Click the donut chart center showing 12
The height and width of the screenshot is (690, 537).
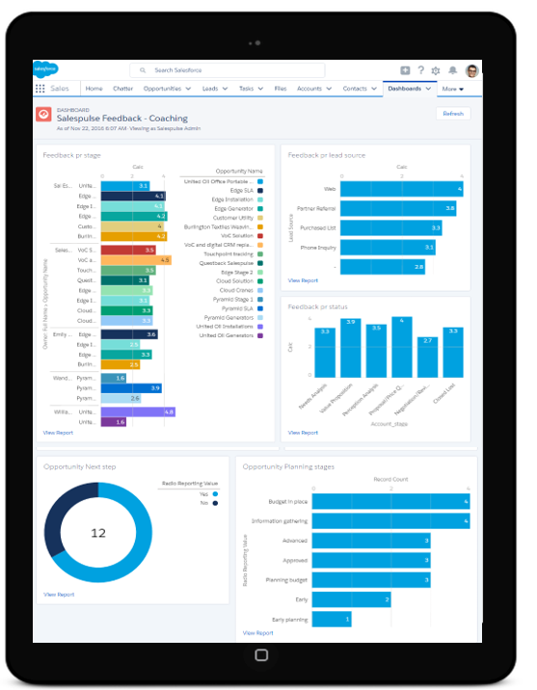[x=98, y=533]
